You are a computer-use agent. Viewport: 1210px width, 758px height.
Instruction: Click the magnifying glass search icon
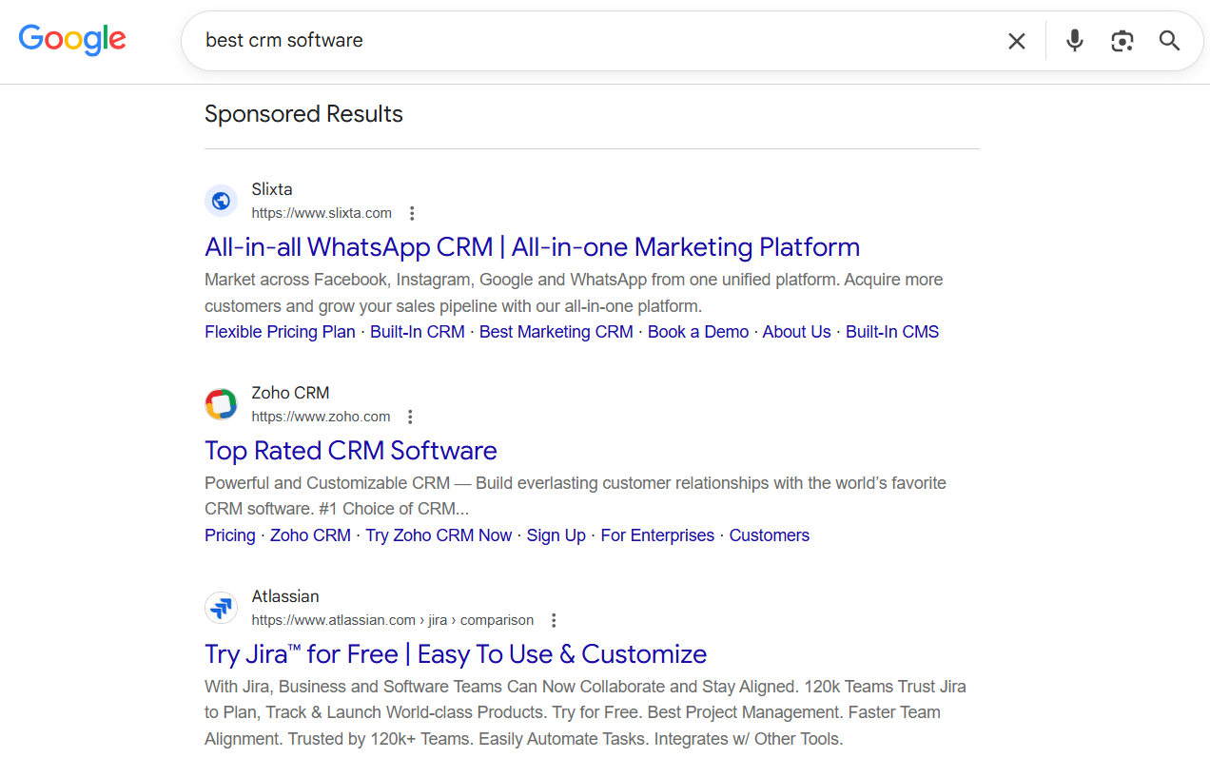[1169, 41]
